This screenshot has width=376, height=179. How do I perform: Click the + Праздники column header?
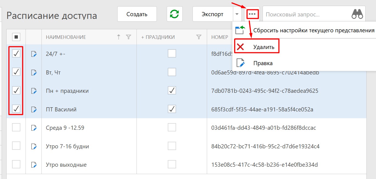coord(158,37)
